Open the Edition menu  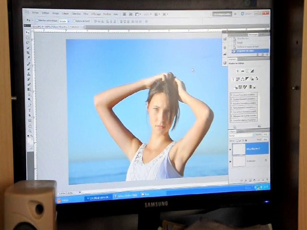point(45,13)
